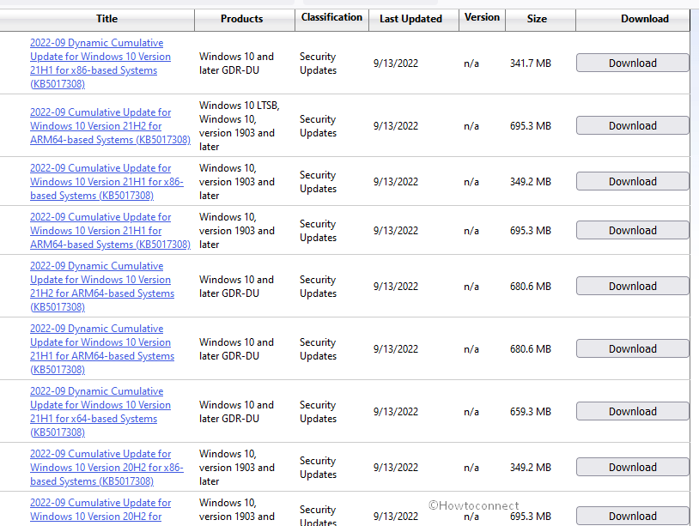
Task: Open Dynamic Cumulative Update 21H1 x64 link
Action: [x=100, y=412]
